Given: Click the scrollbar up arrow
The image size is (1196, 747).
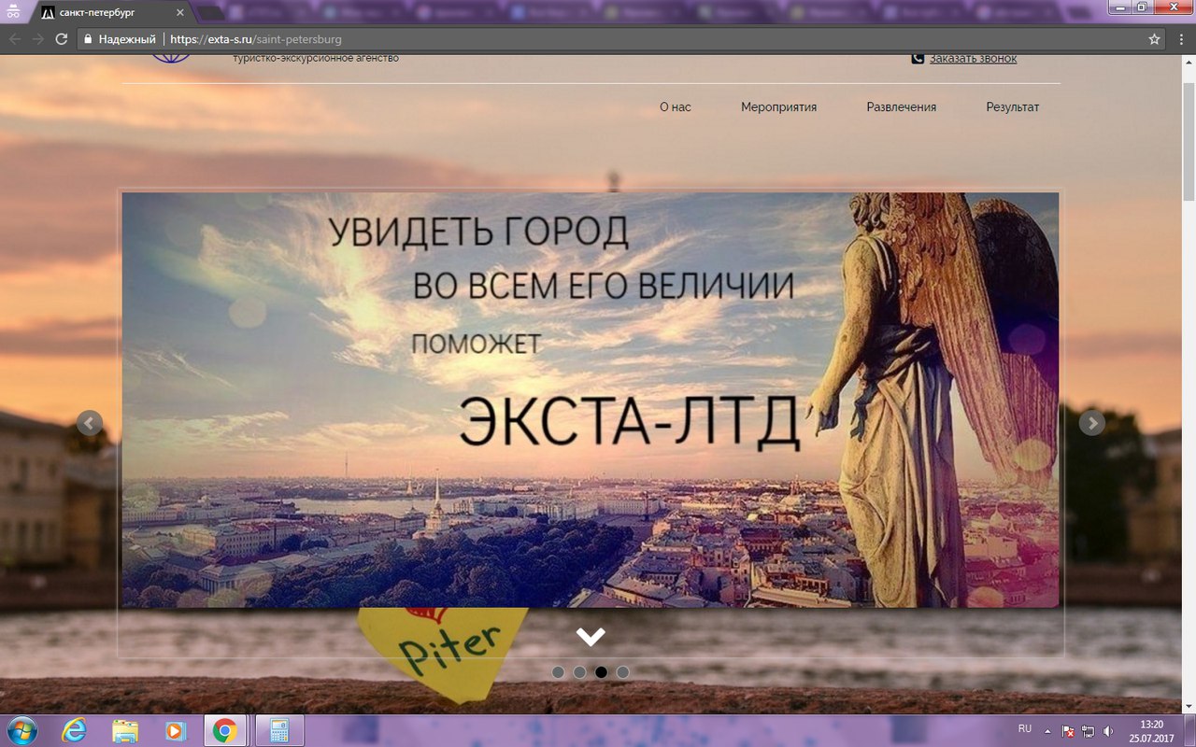Looking at the screenshot, I should (1189, 63).
